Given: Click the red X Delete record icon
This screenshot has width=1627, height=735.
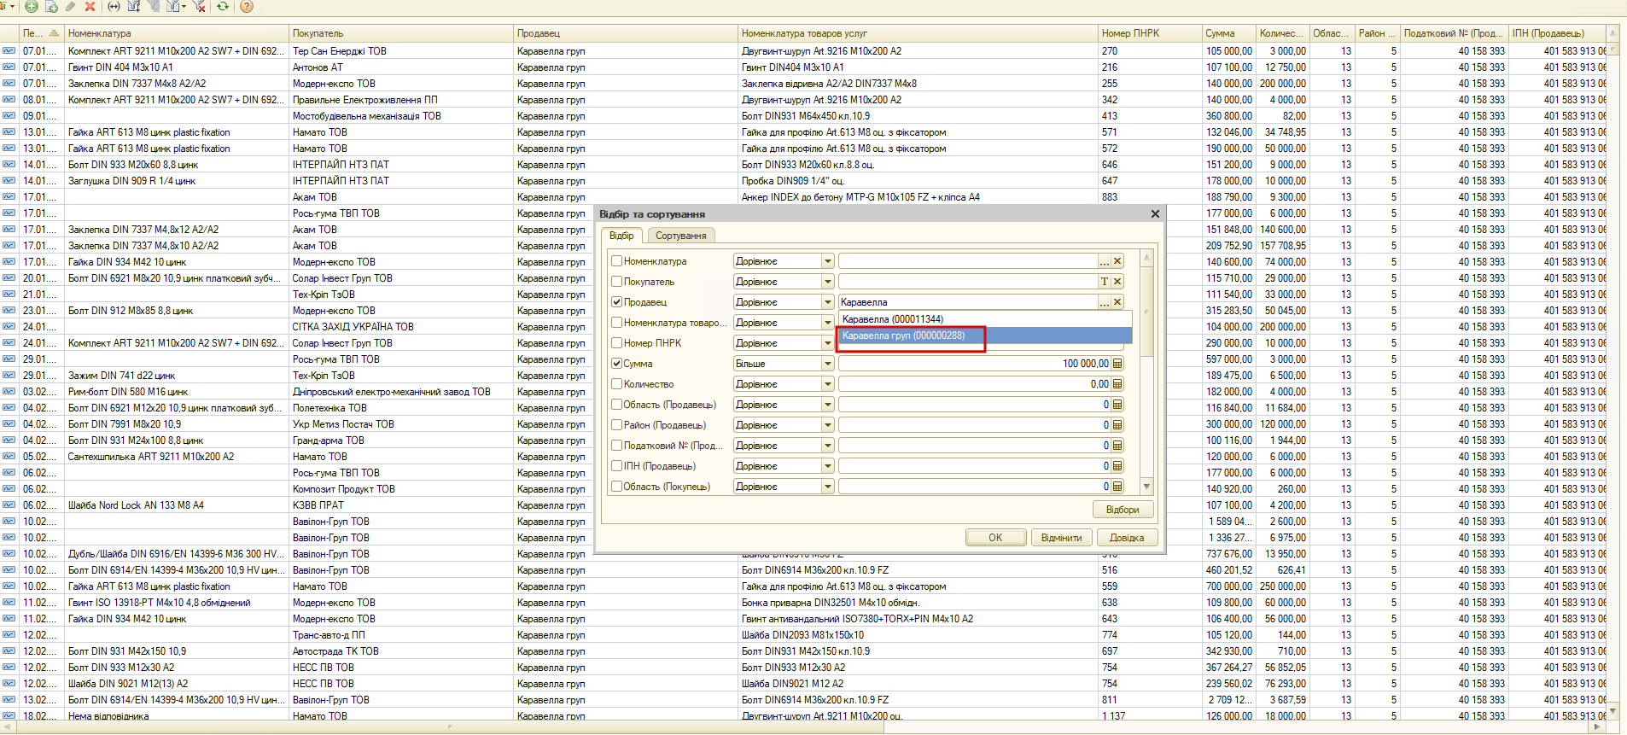Looking at the screenshot, I should 90,7.
